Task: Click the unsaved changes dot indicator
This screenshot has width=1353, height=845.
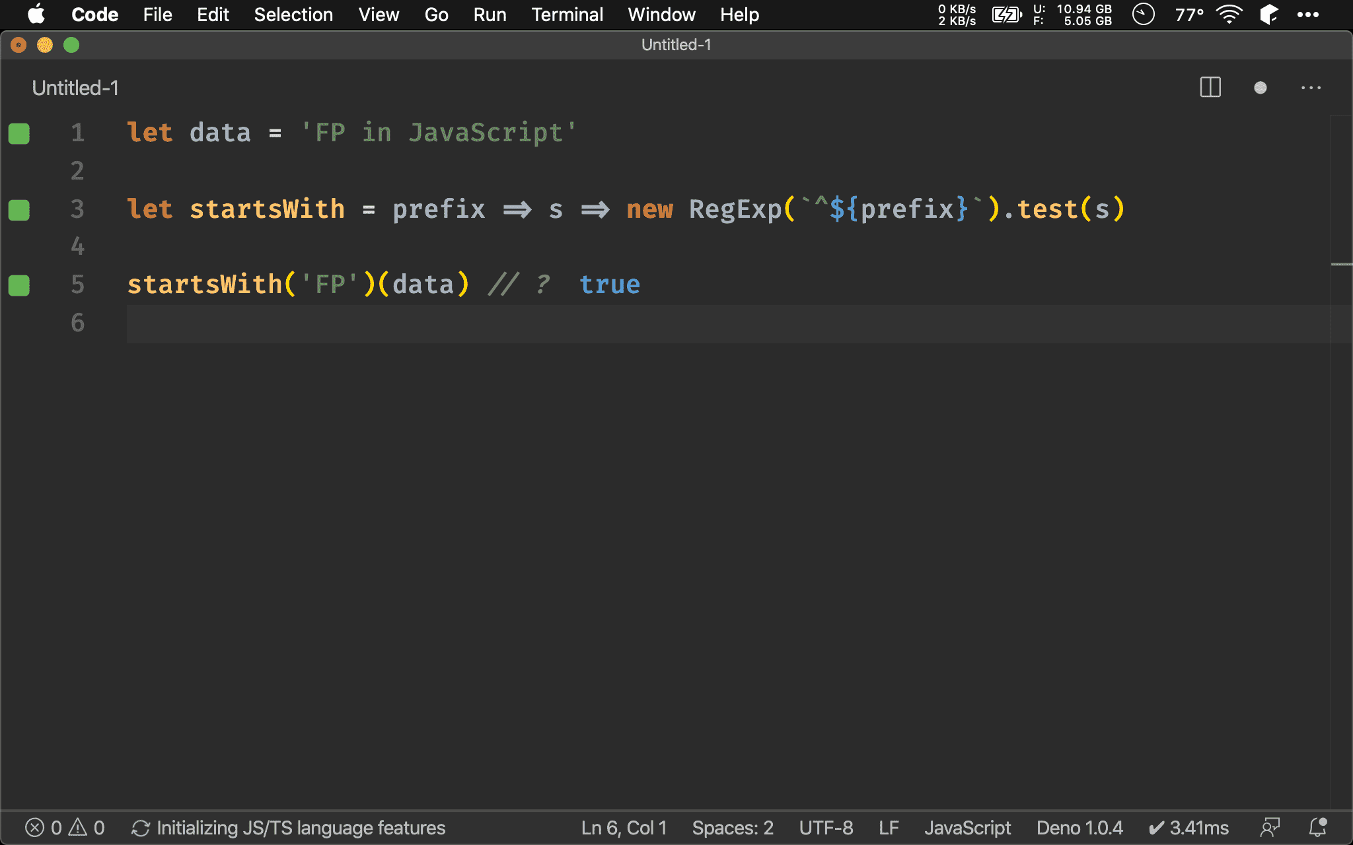Action: 1258,88
